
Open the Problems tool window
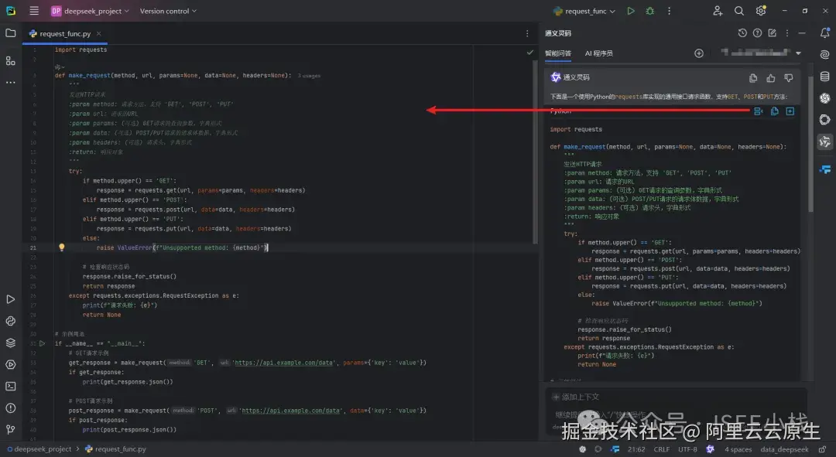10,408
